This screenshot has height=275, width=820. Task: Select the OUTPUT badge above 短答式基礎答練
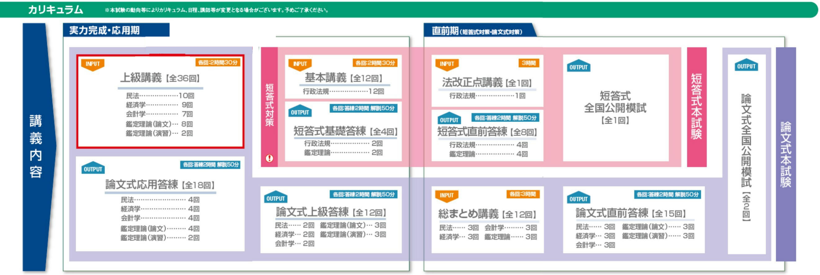pos(300,112)
